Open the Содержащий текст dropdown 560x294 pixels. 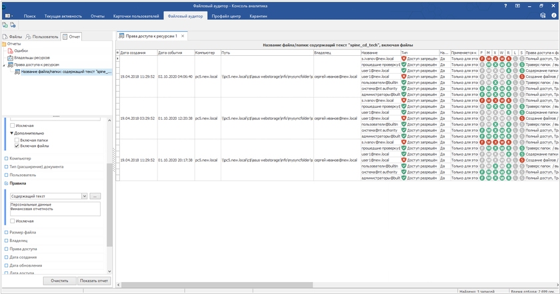pos(84,196)
